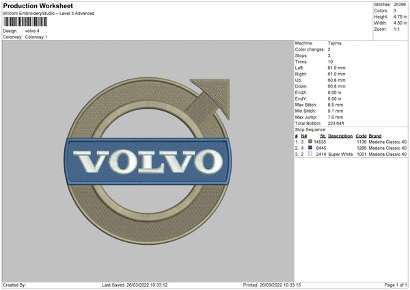Click the "Stop Sequence:" heading
The height and width of the screenshot is (290, 410).
tap(311, 130)
